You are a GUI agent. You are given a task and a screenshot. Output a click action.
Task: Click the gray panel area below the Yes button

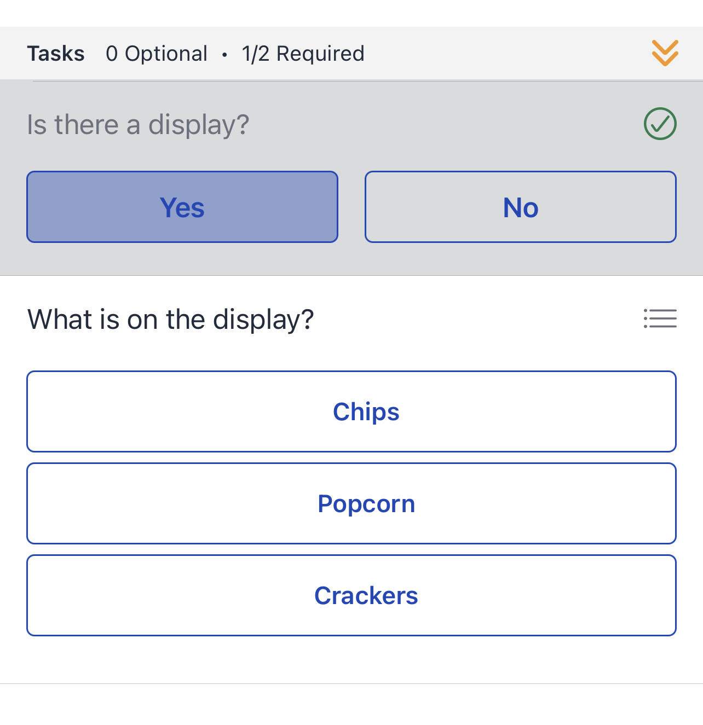pyautogui.click(x=182, y=259)
